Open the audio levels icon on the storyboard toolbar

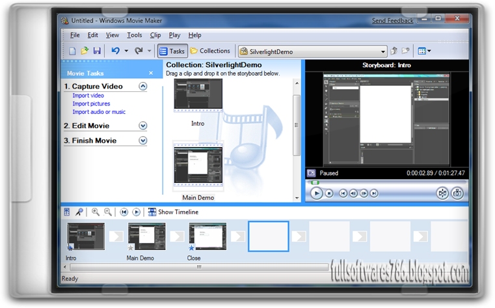tap(67, 212)
